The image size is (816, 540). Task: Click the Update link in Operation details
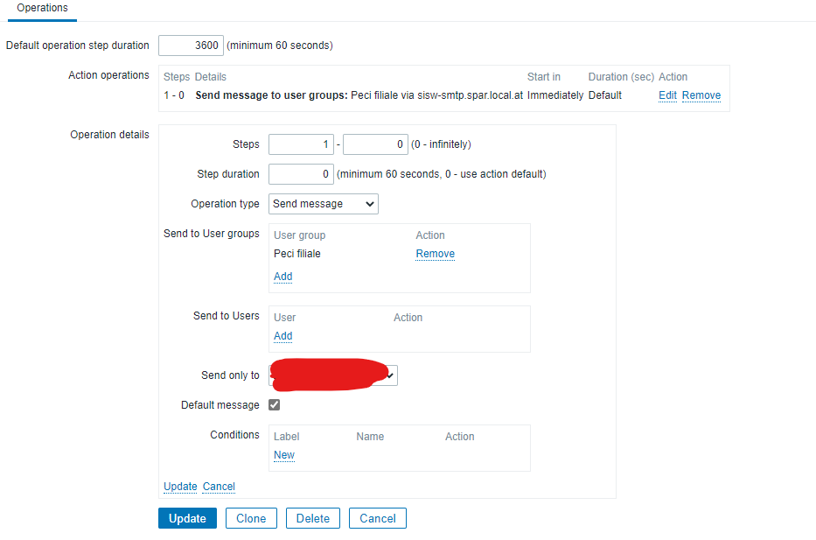click(x=180, y=487)
